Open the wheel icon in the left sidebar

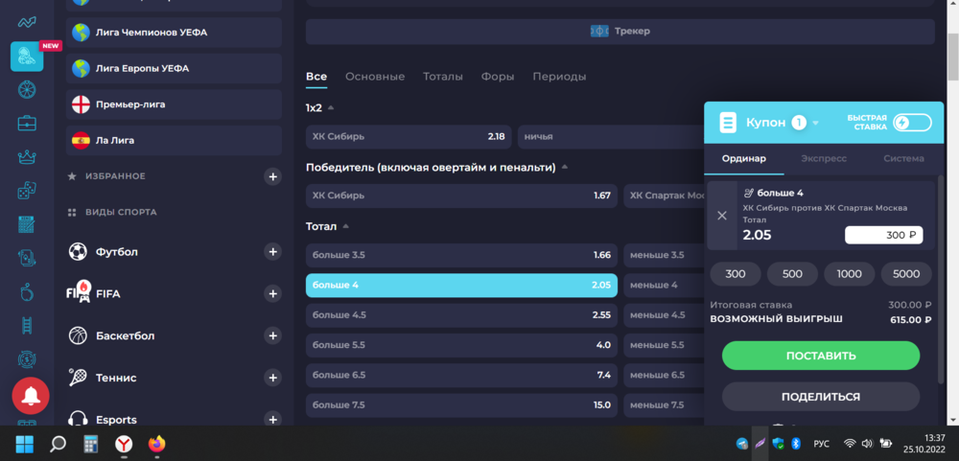point(27,89)
